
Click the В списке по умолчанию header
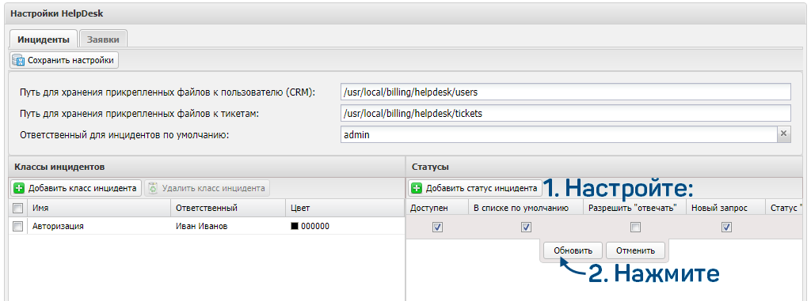point(526,208)
